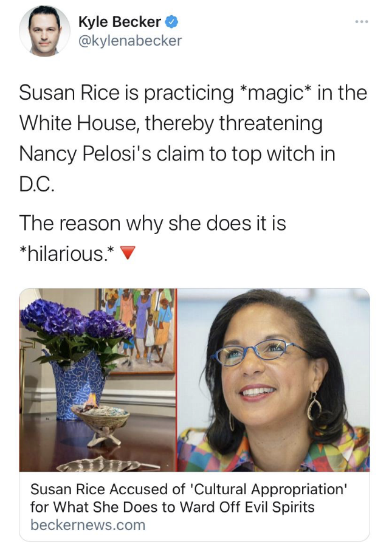
Task: Click the words 'White House' in tweet
Action: point(78,123)
